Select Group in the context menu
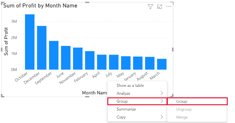 click(x=137, y=101)
